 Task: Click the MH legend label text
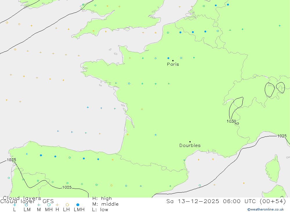point(49,210)
